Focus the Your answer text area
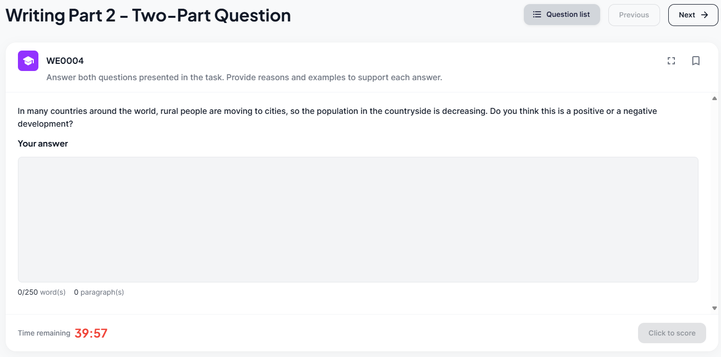 [358, 220]
